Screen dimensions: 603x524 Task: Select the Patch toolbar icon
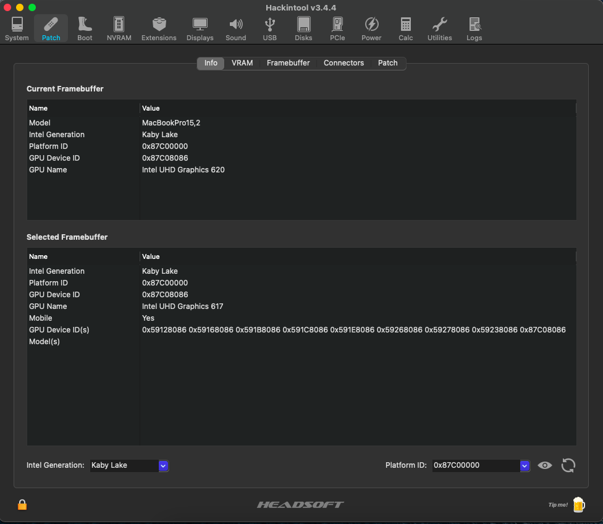pyautogui.click(x=51, y=29)
